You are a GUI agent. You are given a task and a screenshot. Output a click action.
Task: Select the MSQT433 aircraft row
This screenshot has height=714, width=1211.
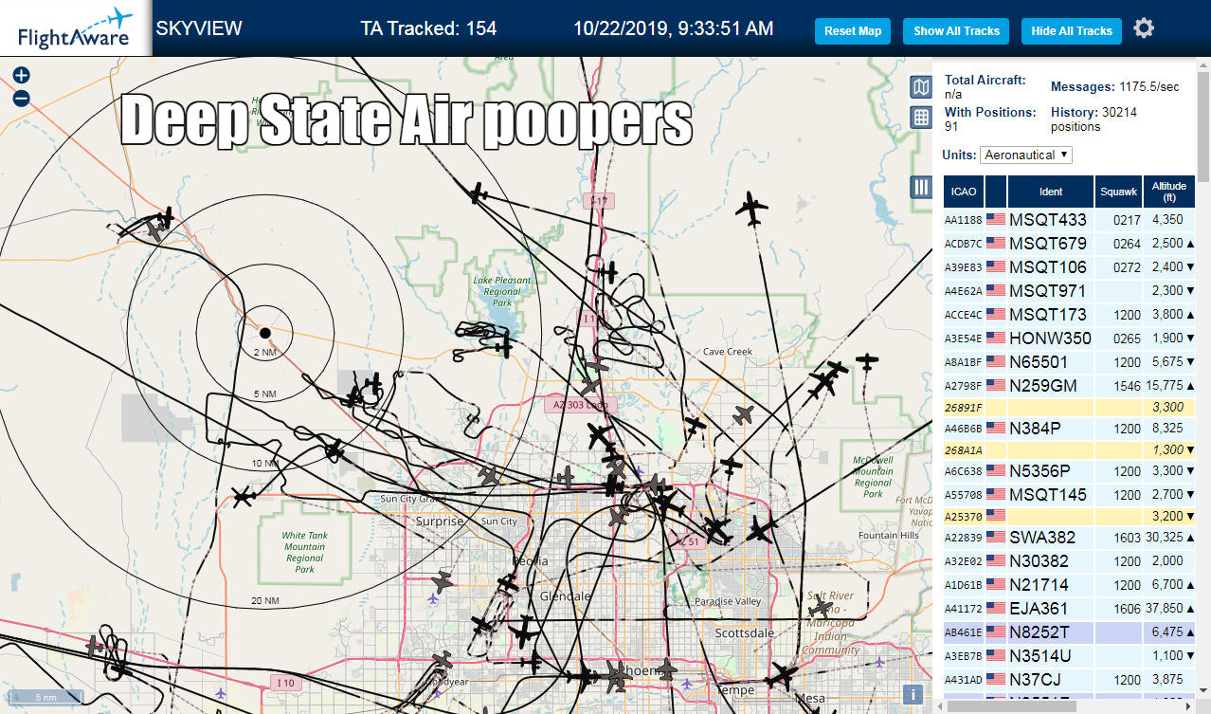click(1069, 219)
